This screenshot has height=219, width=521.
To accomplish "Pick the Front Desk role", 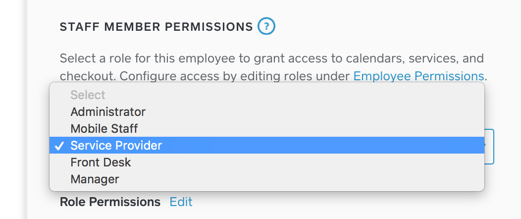I will [101, 162].
